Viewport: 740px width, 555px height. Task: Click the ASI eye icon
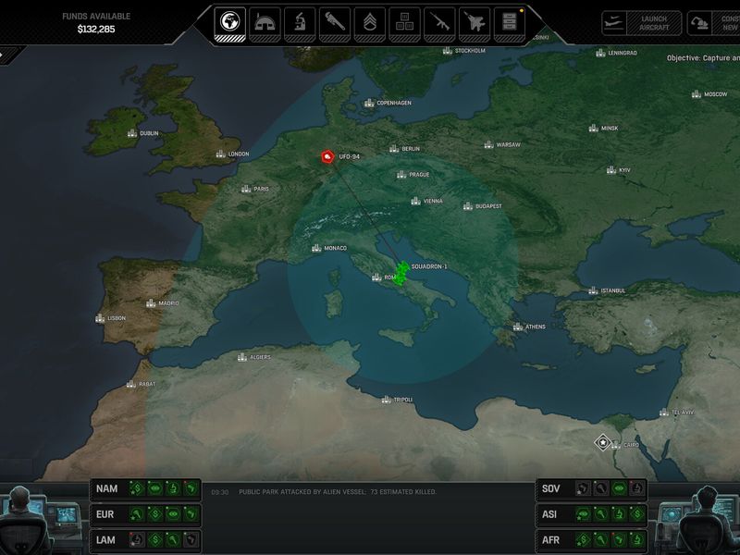point(583,514)
